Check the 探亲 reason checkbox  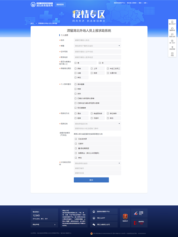point(76,69)
